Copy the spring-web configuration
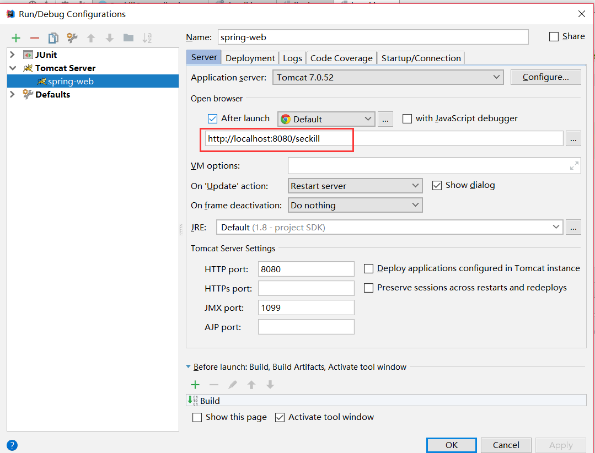The height and width of the screenshot is (453, 595). click(52, 37)
